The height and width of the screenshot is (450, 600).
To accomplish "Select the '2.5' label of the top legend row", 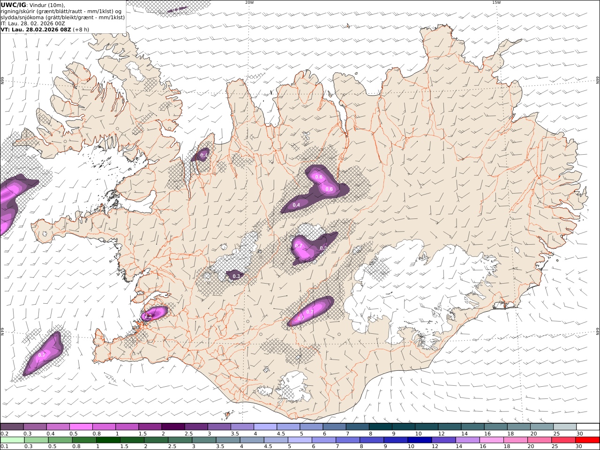I will click(189, 434).
